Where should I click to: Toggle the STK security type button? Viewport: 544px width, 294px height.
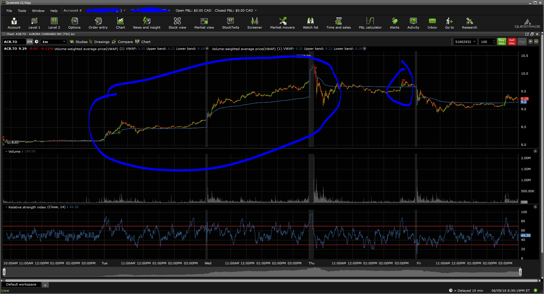click(x=30, y=42)
